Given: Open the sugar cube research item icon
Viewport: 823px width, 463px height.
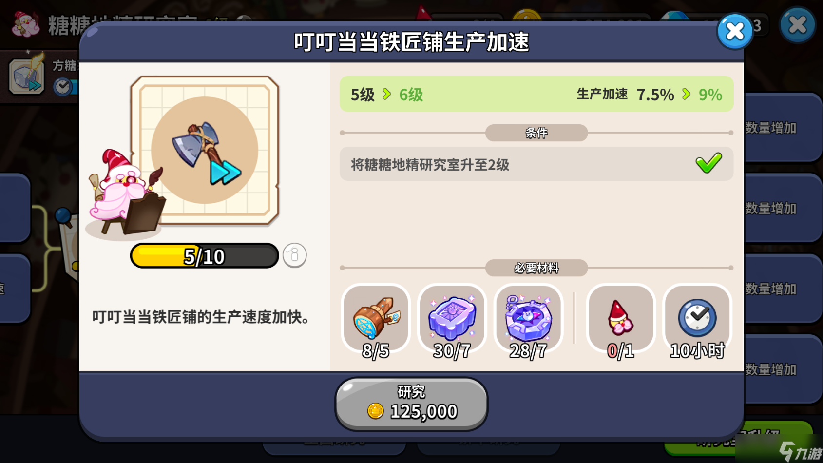Looking at the screenshot, I should coord(27,77).
